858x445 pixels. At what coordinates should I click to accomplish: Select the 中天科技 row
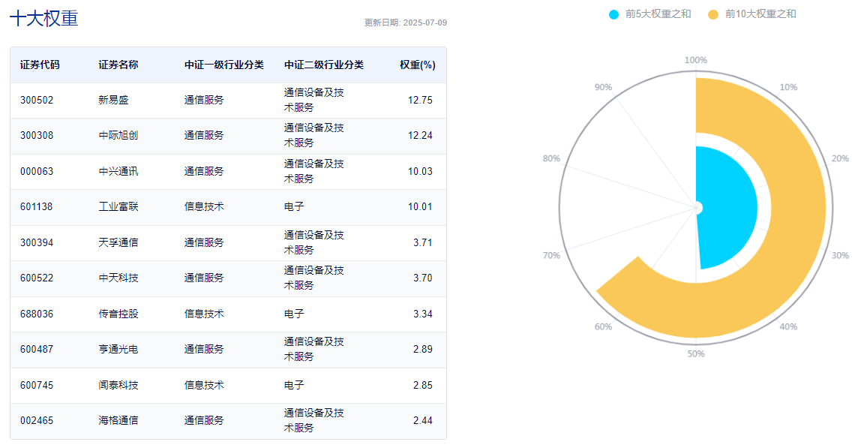[x=228, y=278]
